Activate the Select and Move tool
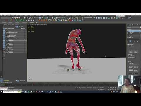 50,18
